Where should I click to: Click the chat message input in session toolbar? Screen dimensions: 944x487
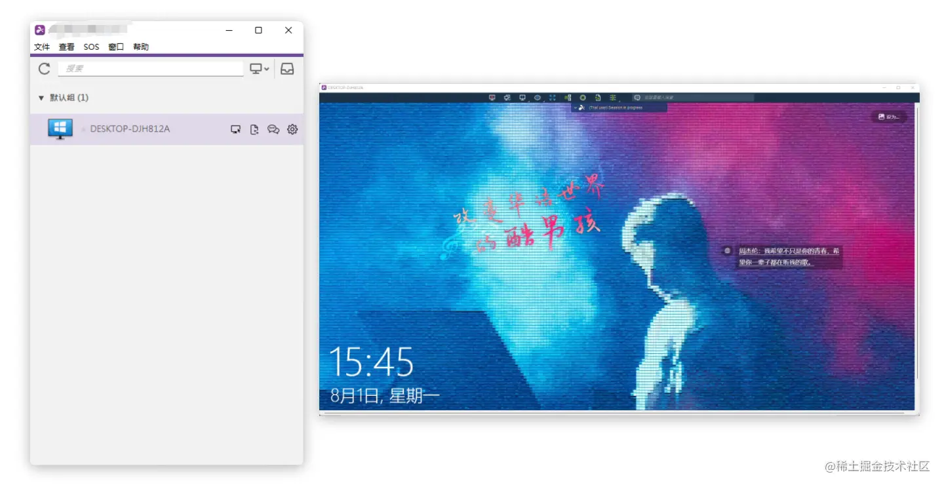coord(698,98)
